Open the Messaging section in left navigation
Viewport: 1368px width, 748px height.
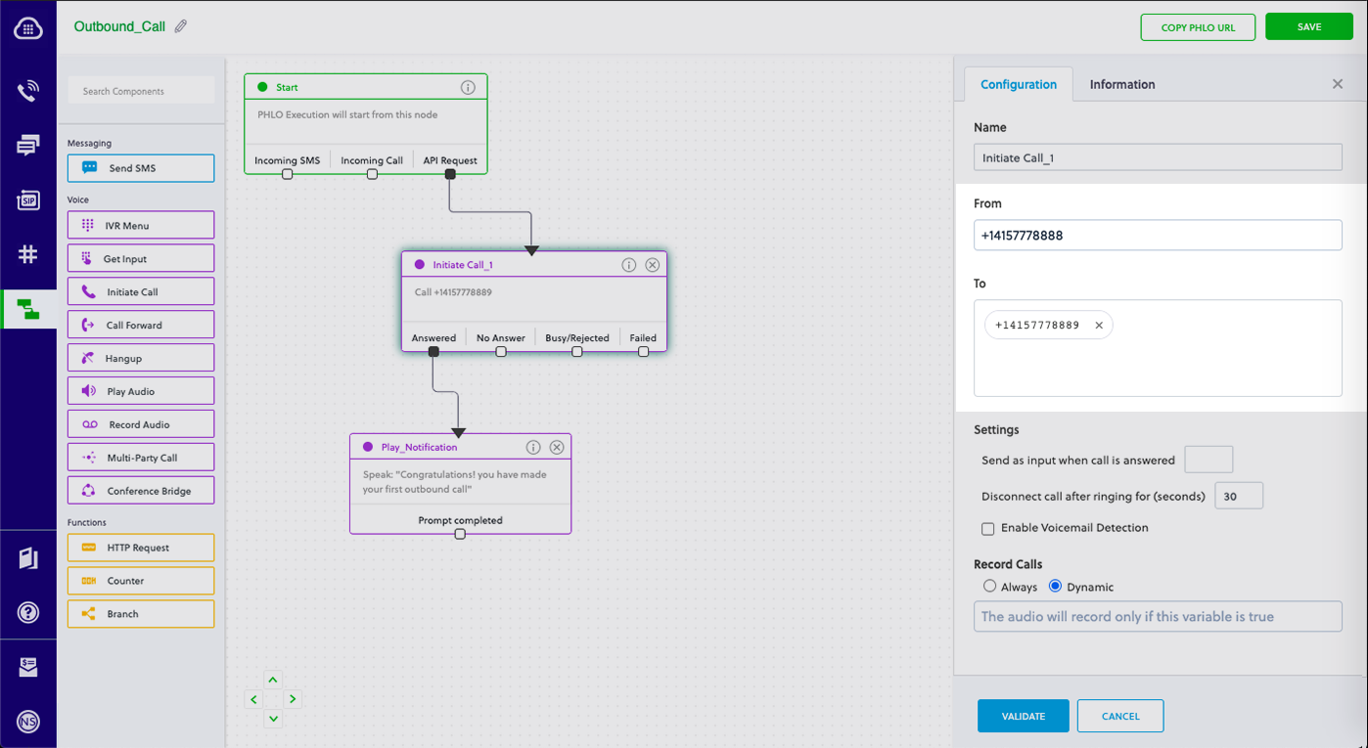pos(27,146)
